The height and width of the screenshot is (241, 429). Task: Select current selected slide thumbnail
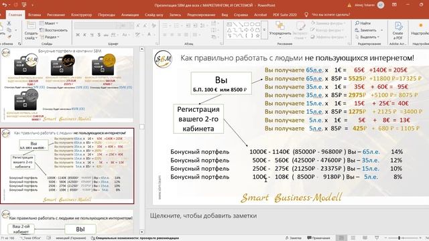pos(67,166)
